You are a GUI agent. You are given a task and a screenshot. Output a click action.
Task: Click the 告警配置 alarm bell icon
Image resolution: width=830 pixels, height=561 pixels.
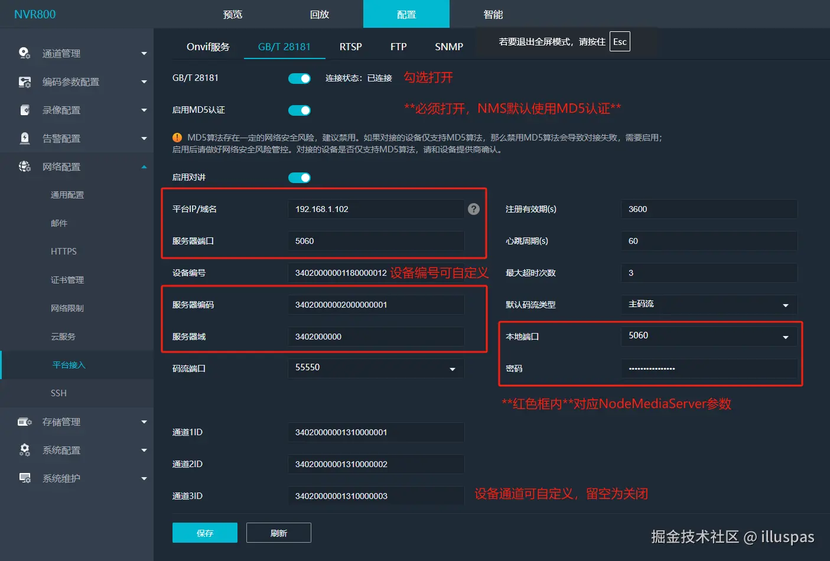point(24,138)
